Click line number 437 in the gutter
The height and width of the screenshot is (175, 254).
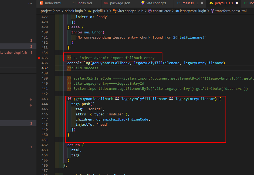click(x=45, y=68)
